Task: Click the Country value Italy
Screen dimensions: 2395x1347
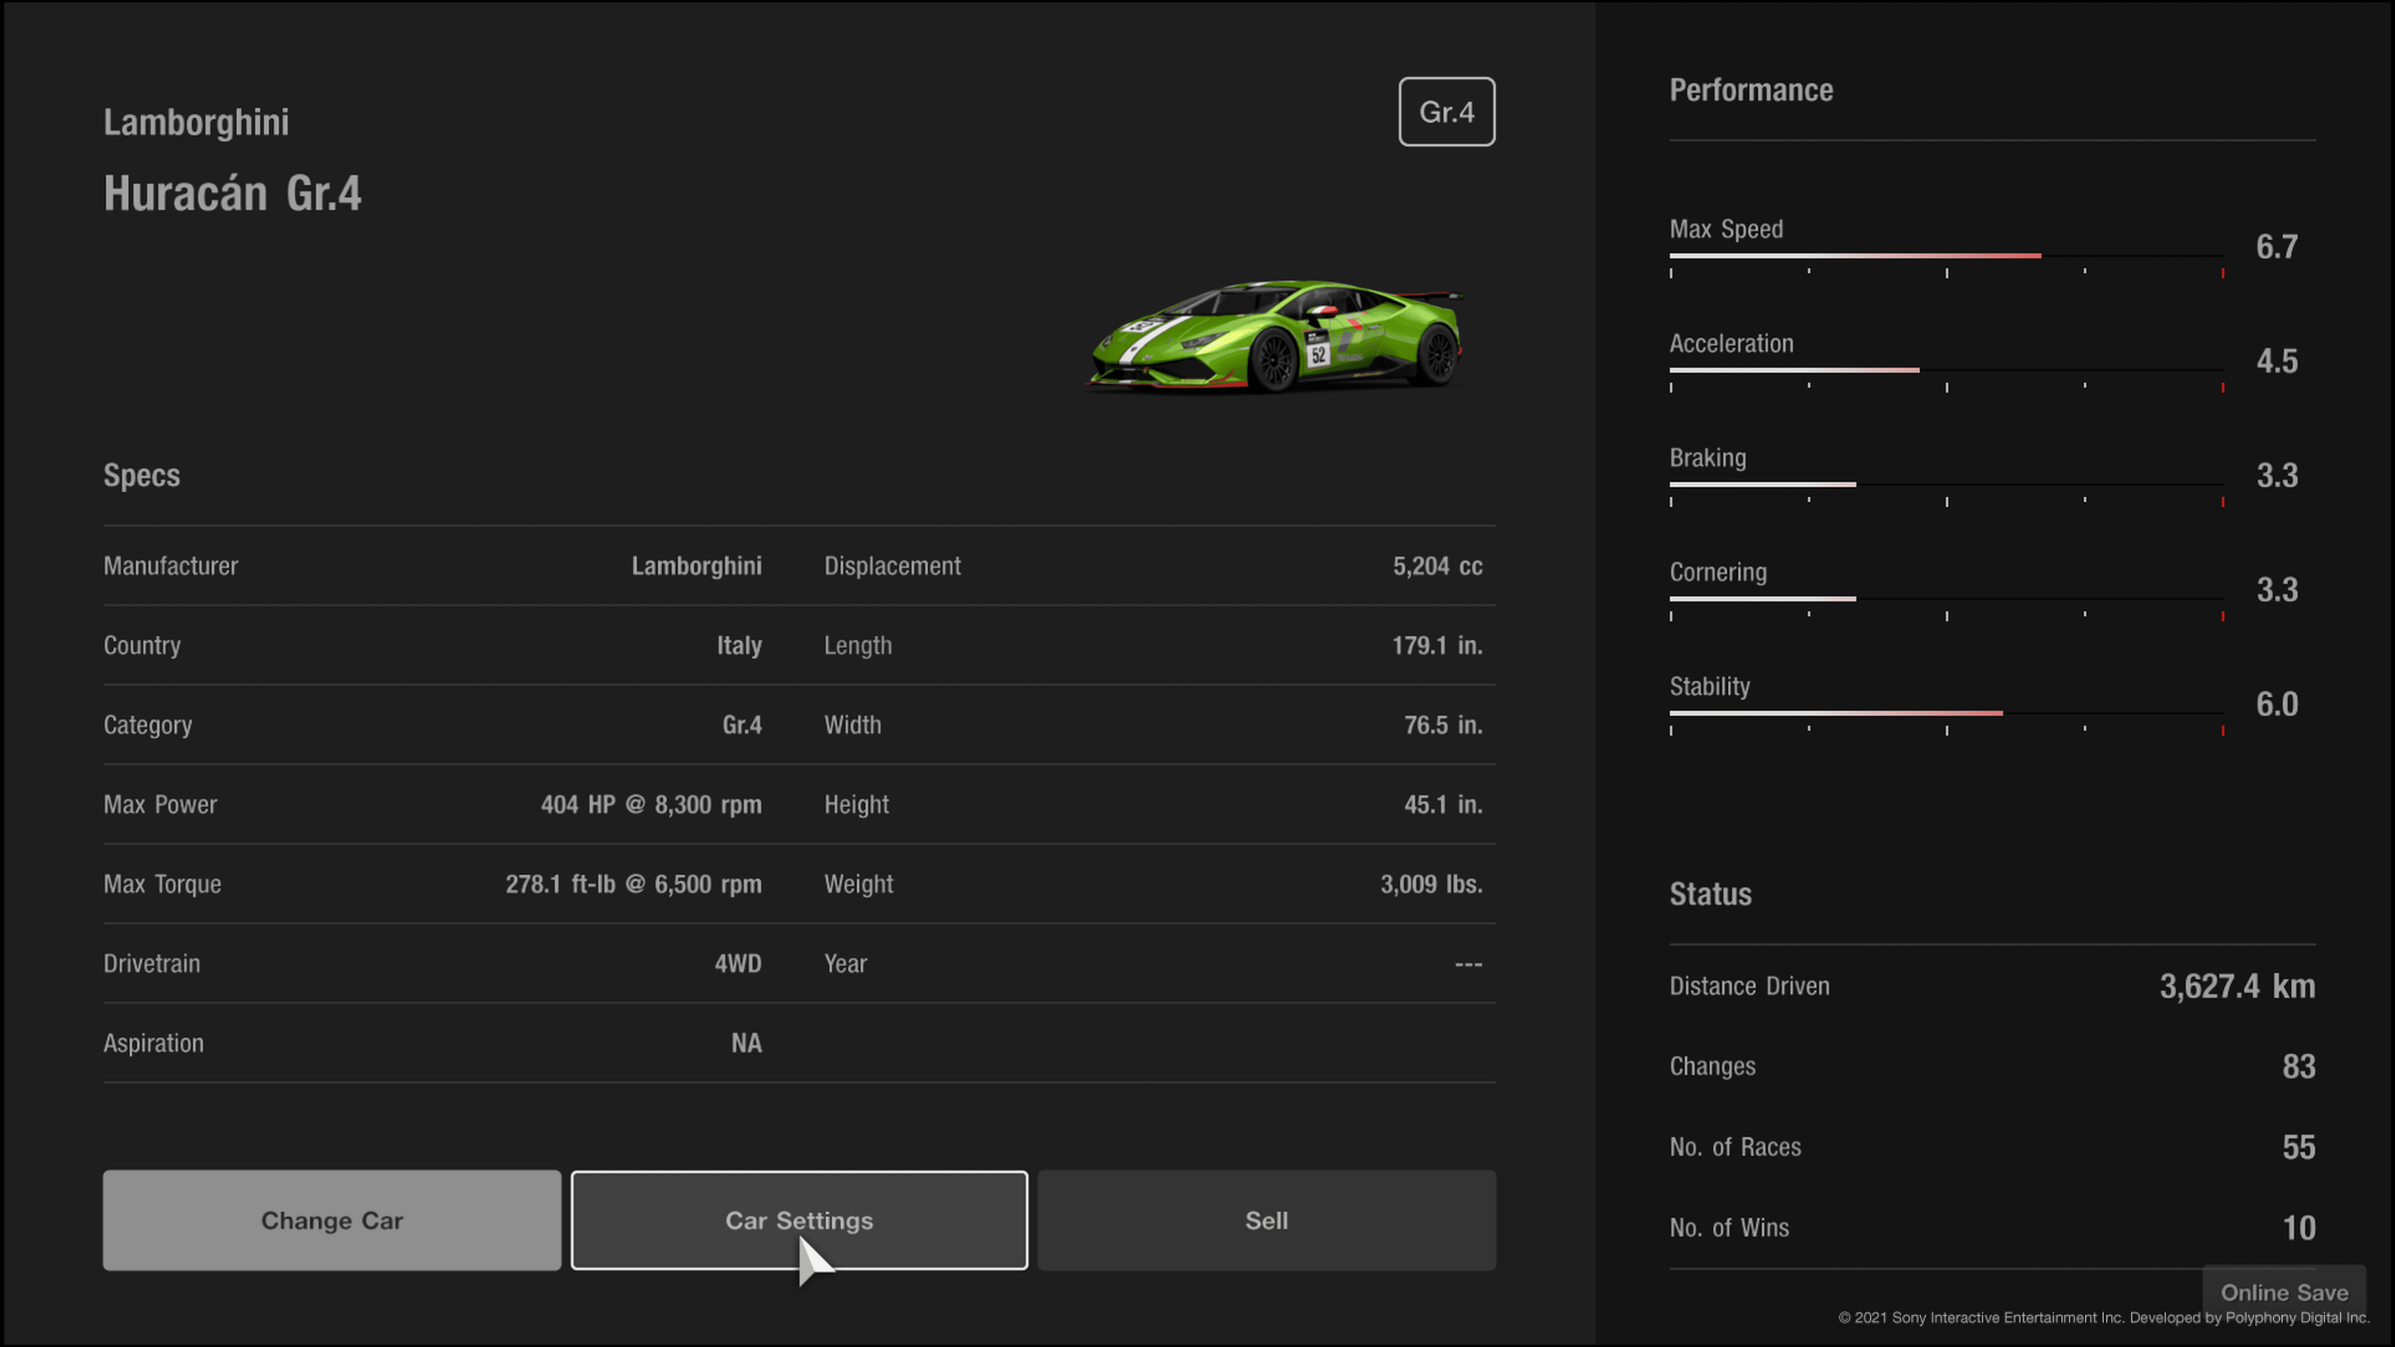Action: (x=739, y=645)
